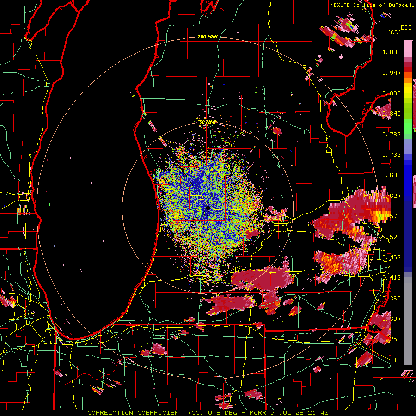This screenshot has height=416, width=416.
Task: Click the Correlation Coefficient caption at bottom
Action: point(208,413)
